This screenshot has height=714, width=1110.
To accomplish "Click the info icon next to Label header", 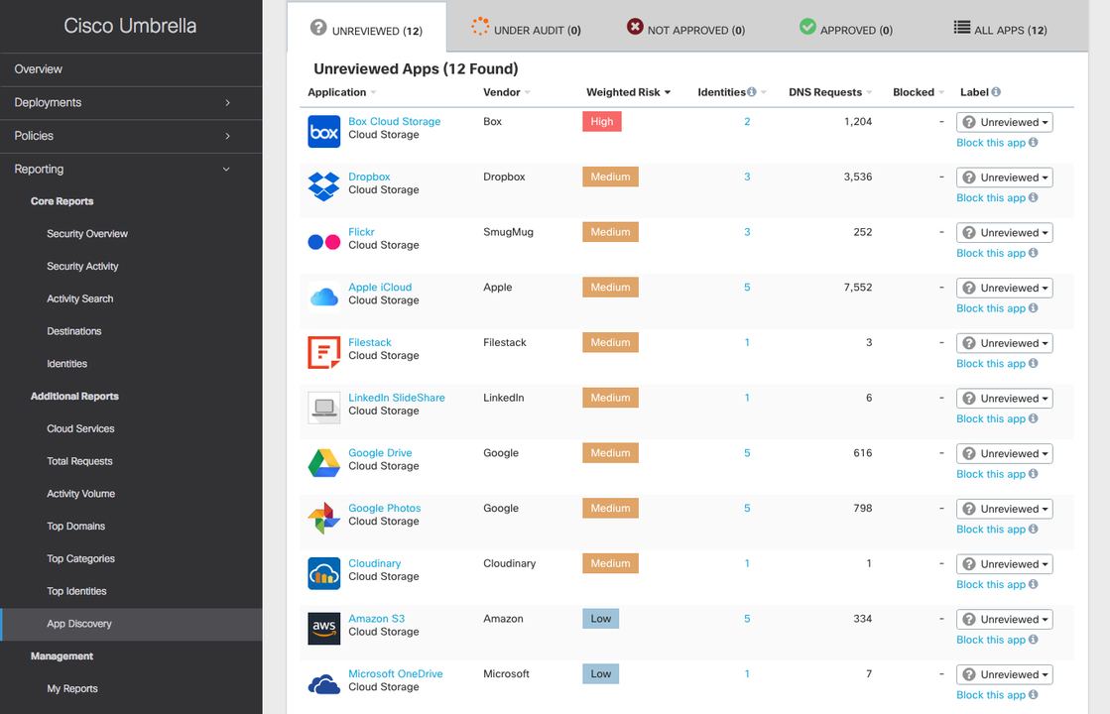I will click(996, 92).
